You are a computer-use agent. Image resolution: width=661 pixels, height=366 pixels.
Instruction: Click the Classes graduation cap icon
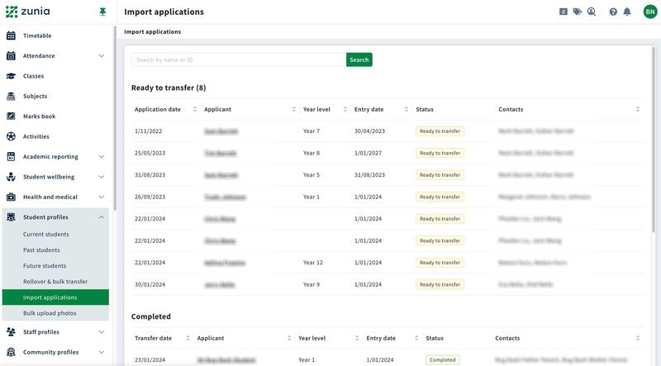tap(12, 76)
